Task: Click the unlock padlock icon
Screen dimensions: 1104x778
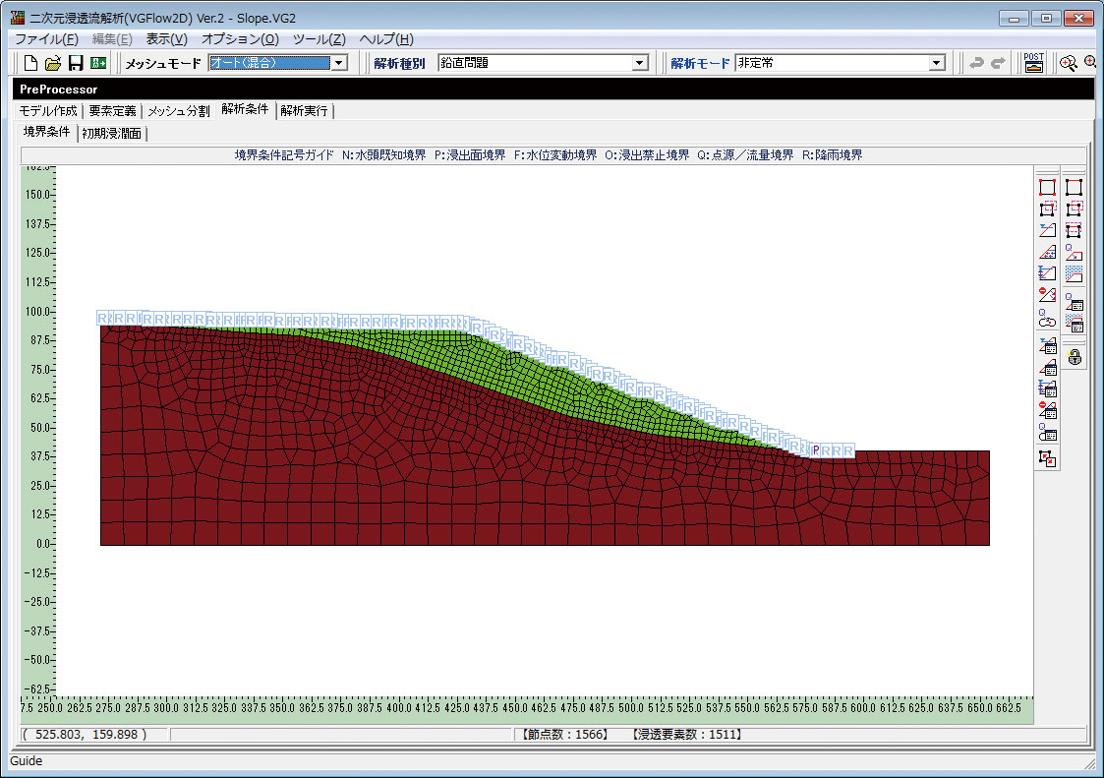Action: pyautogui.click(x=1075, y=357)
